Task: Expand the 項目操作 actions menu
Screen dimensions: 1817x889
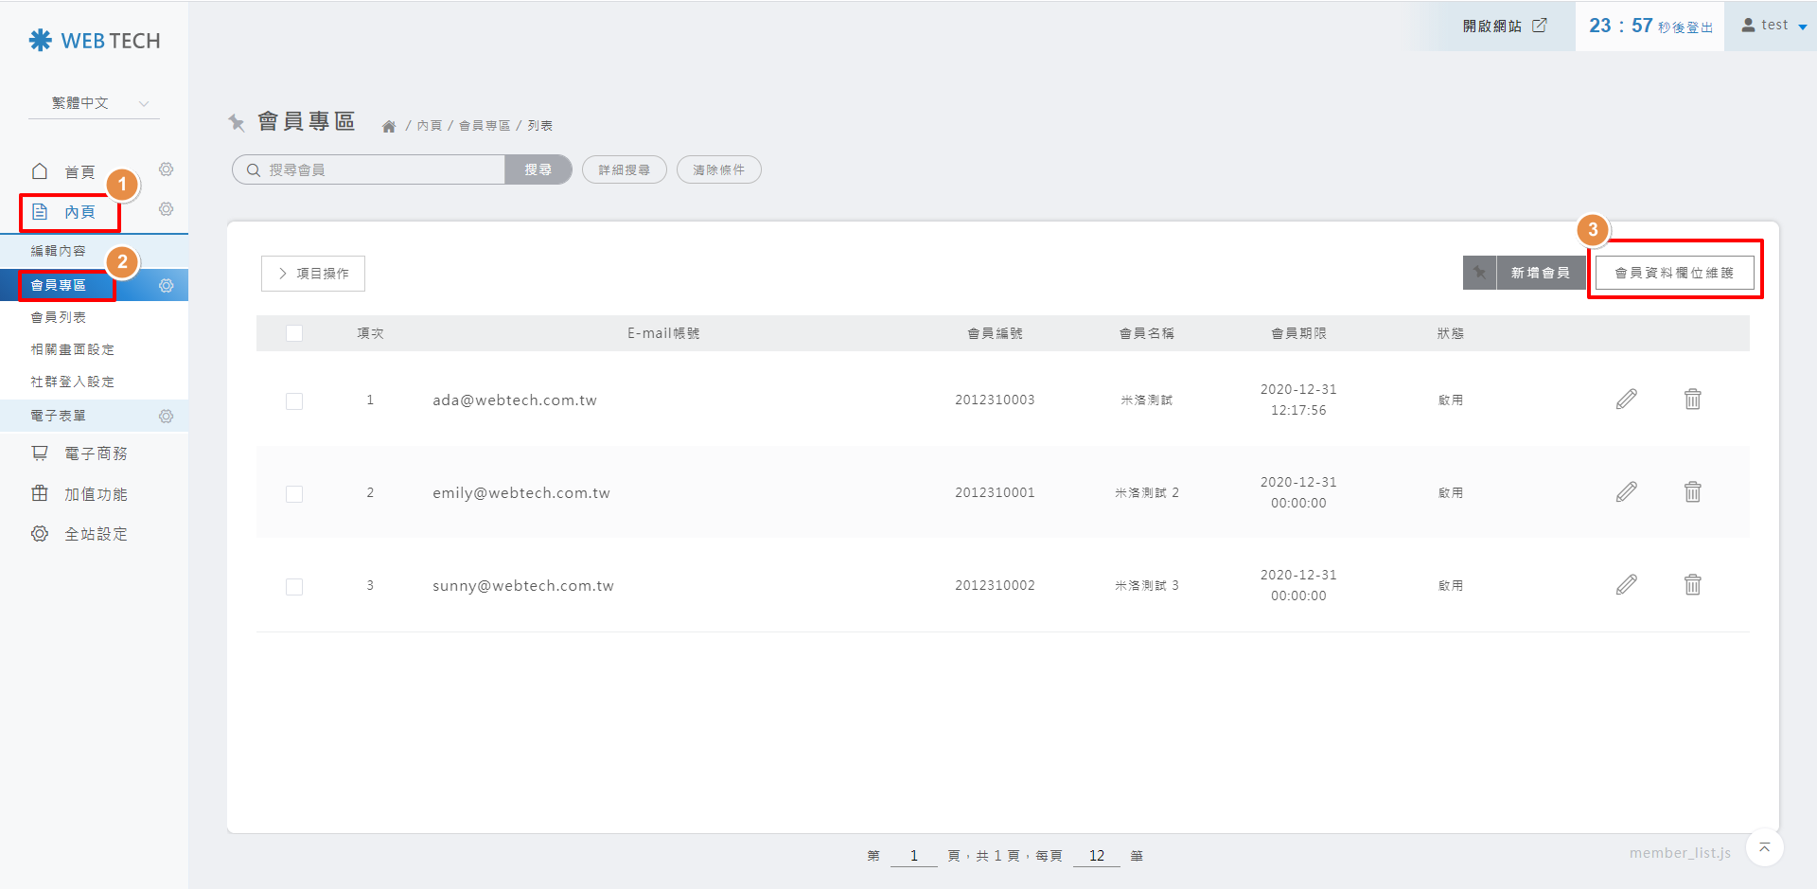Action: (313, 274)
